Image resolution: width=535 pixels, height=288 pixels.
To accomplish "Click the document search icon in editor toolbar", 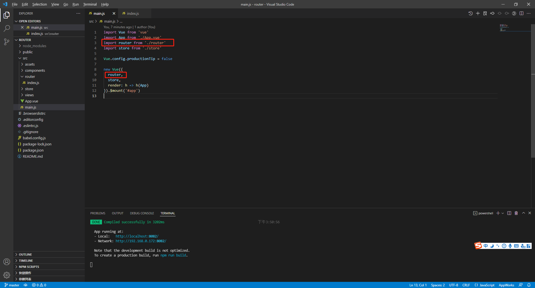I will (x=485, y=13).
